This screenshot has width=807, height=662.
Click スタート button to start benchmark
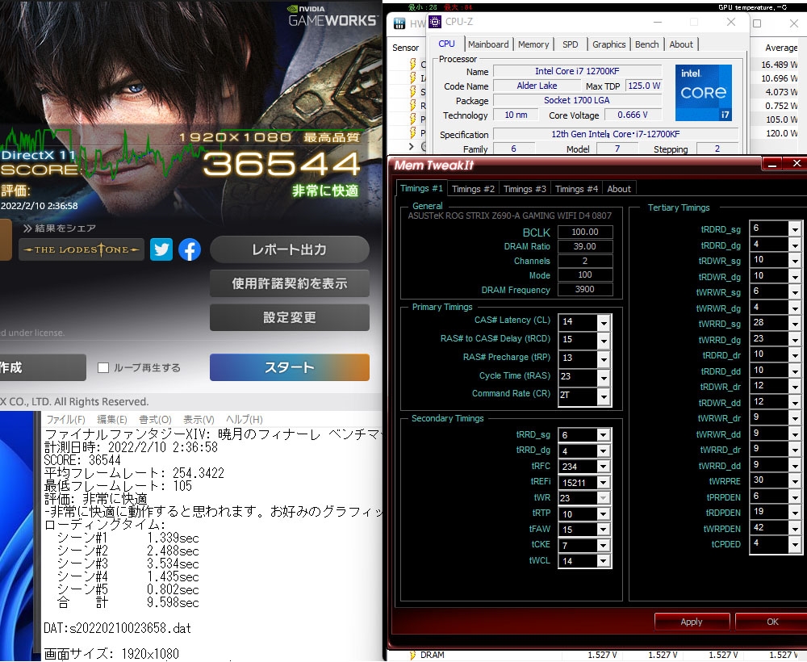(x=289, y=367)
